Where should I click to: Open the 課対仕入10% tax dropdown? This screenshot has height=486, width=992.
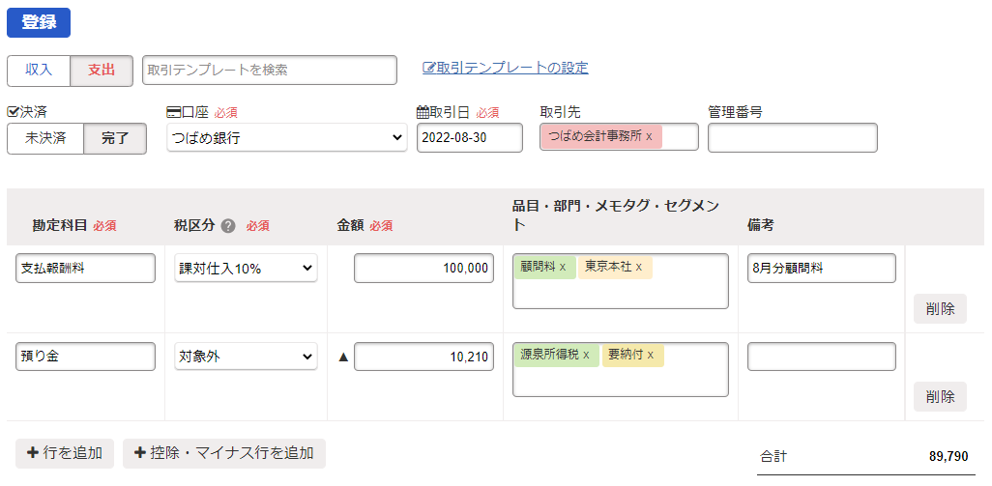tap(247, 268)
